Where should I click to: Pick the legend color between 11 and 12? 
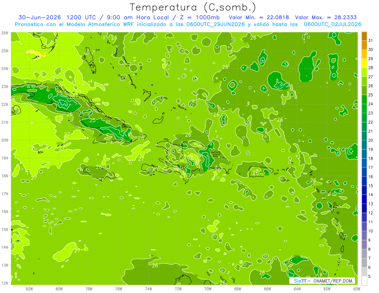tap(364, 217)
